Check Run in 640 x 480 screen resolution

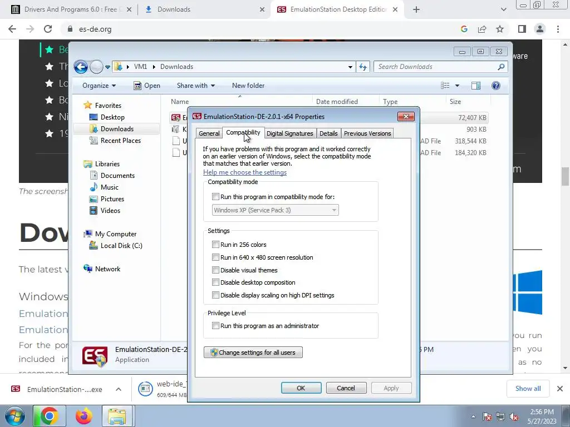pos(215,257)
